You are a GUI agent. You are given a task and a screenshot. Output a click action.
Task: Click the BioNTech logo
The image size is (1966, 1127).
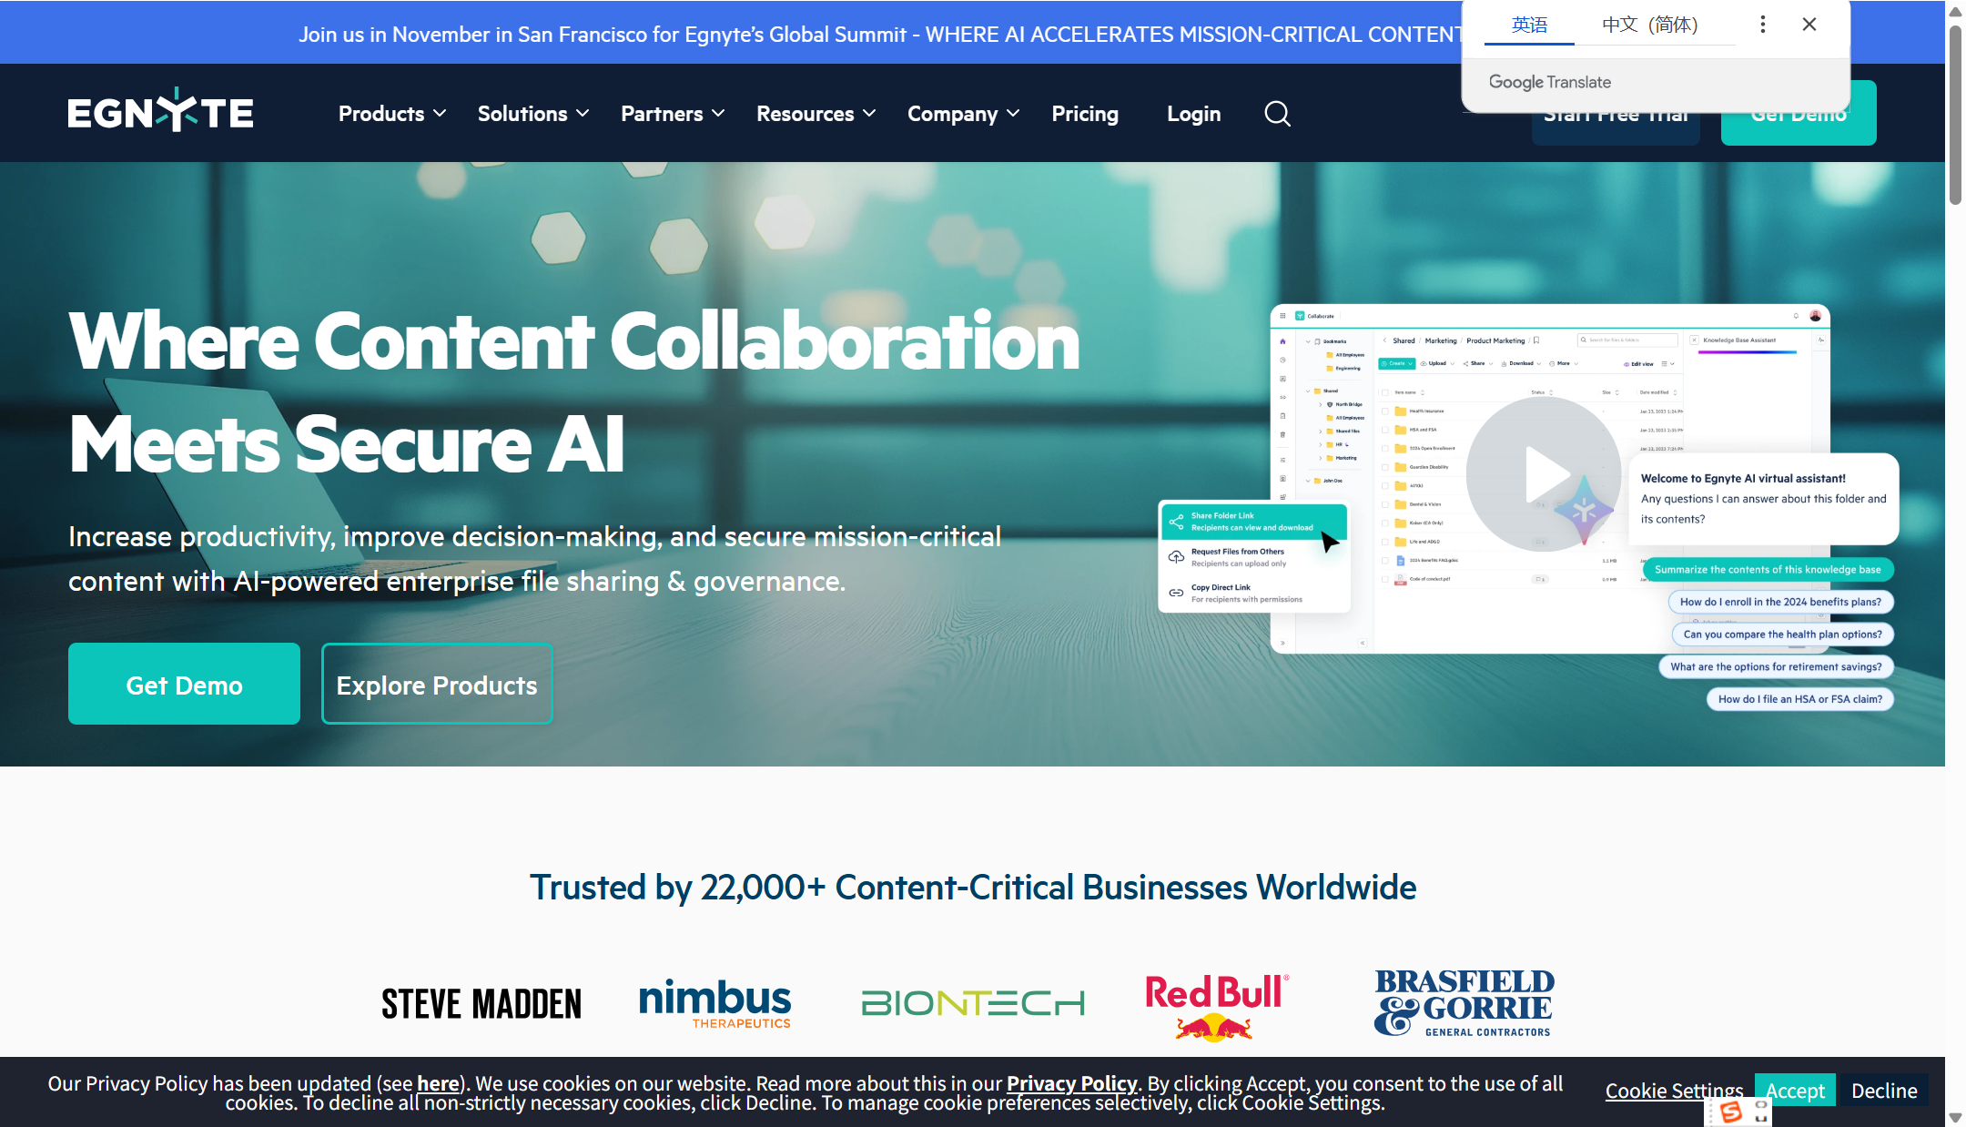[972, 1003]
